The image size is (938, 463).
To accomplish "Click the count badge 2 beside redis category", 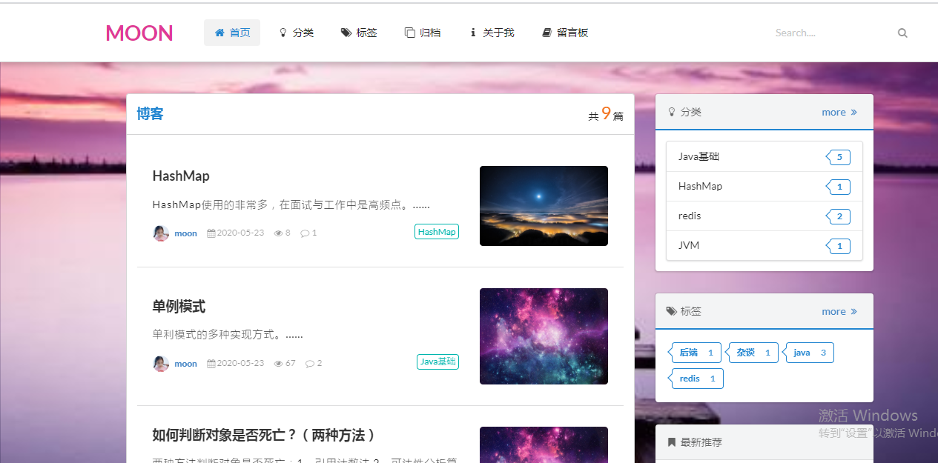I will [x=839, y=216].
